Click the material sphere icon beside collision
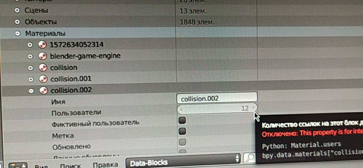Image resolution: width=363 pixels, height=168 pixels. pos(43,67)
